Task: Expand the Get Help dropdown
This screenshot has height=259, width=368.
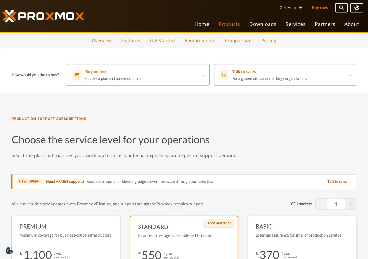Action: 291,8
